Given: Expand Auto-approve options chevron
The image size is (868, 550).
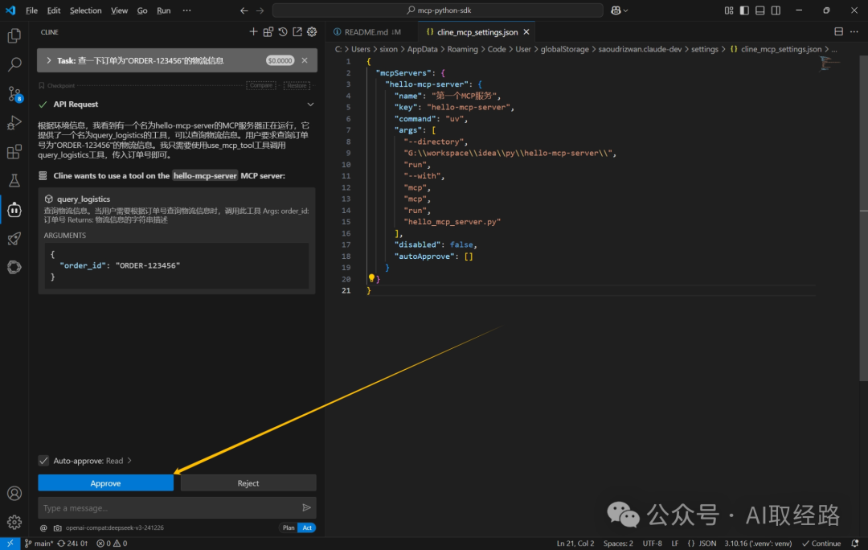Looking at the screenshot, I should tap(129, 460).
